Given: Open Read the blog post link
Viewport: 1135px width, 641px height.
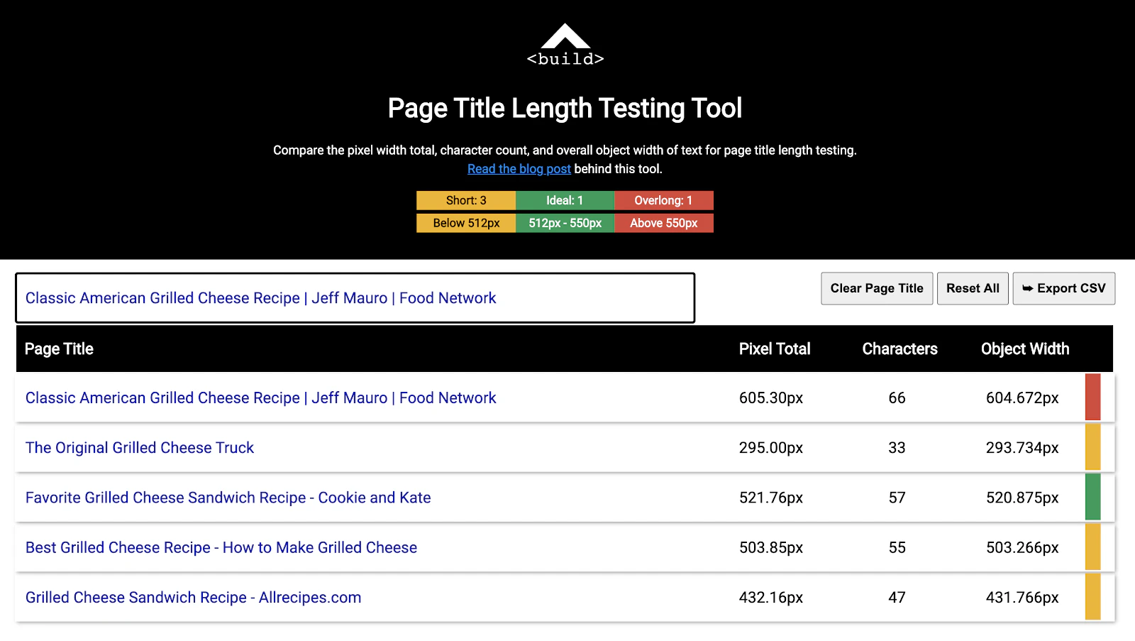Looking at the screenshot, I should coord(519,168).
